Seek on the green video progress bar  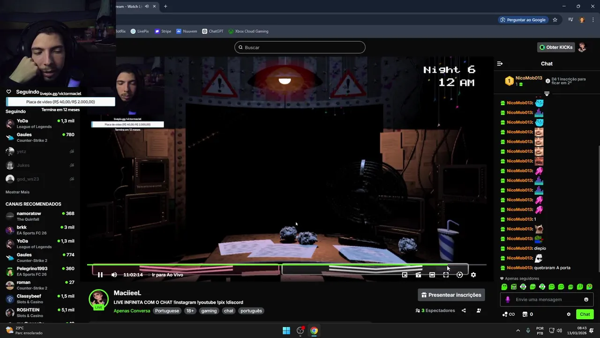click(x=286, y=265)
